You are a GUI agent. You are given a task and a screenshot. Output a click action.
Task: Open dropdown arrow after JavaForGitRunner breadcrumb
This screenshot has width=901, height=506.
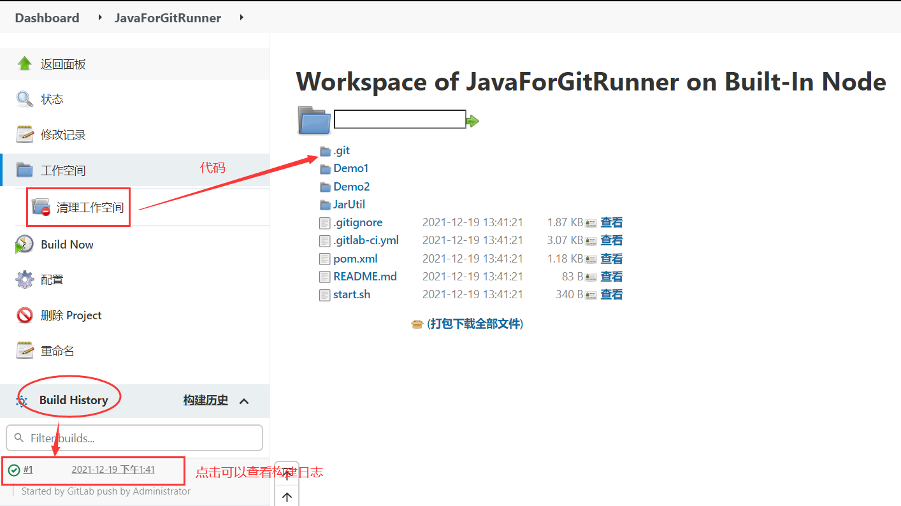click(x=241, y=18)
